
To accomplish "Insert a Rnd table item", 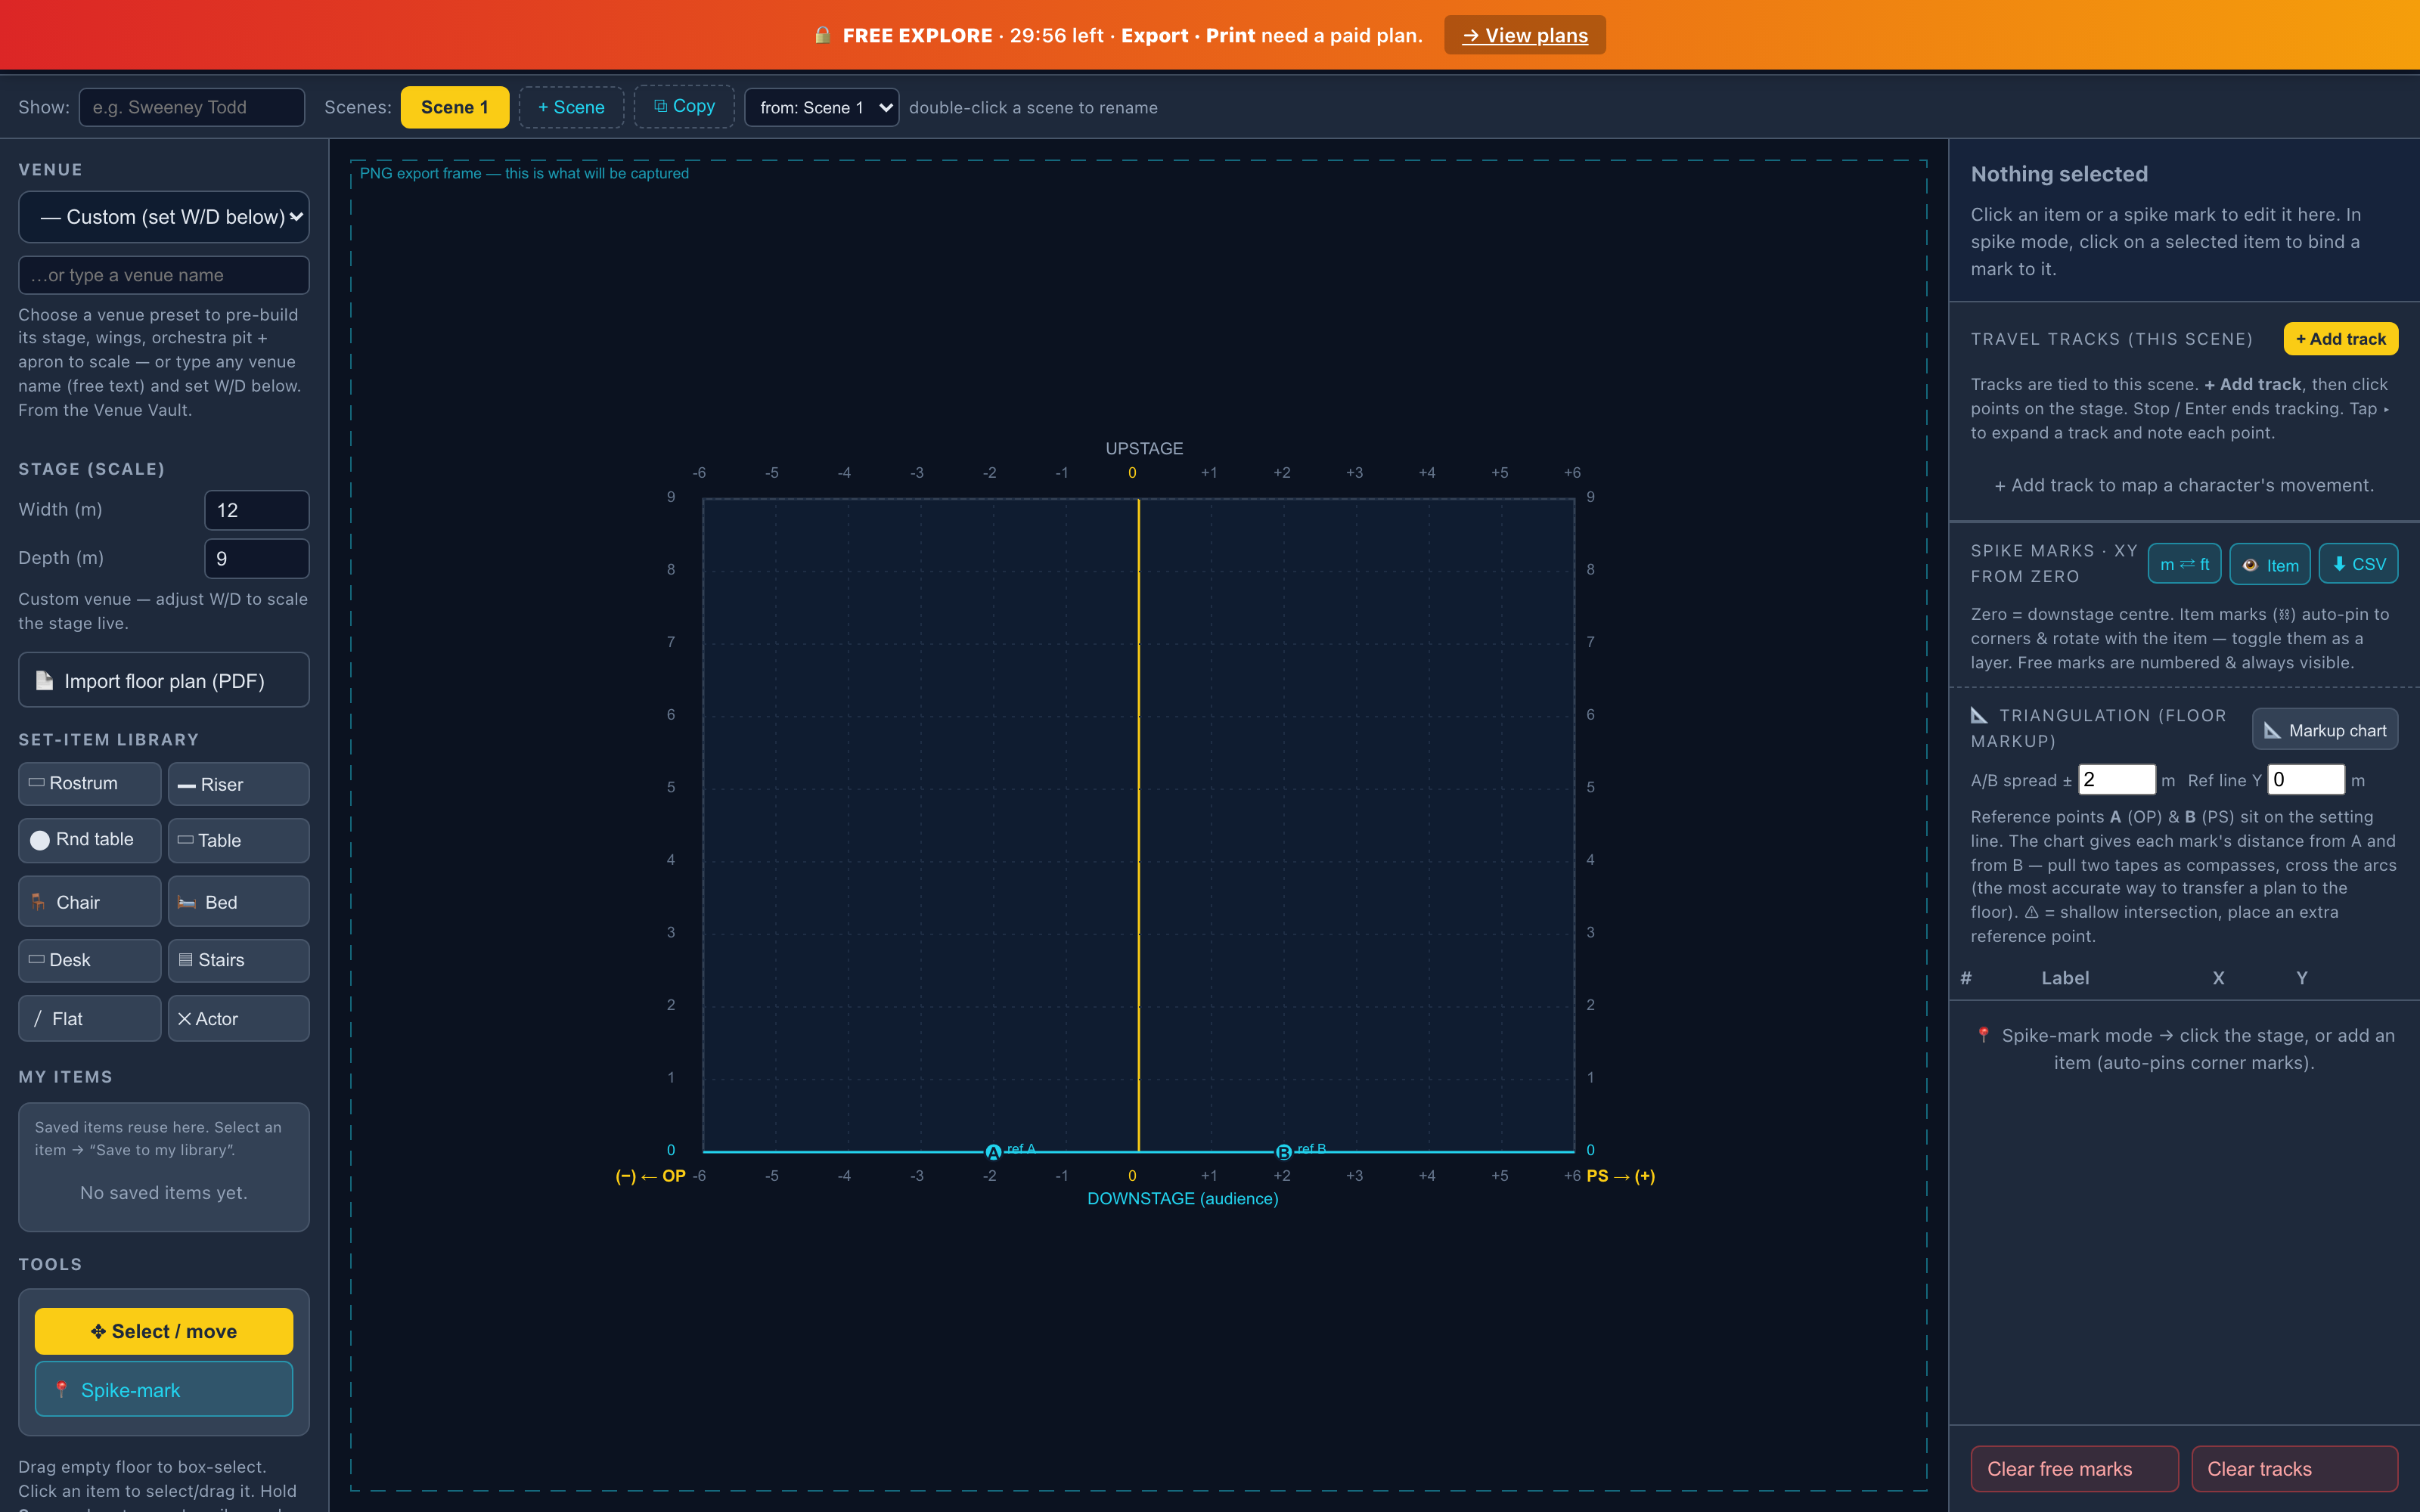I will [x=89, y=840].
